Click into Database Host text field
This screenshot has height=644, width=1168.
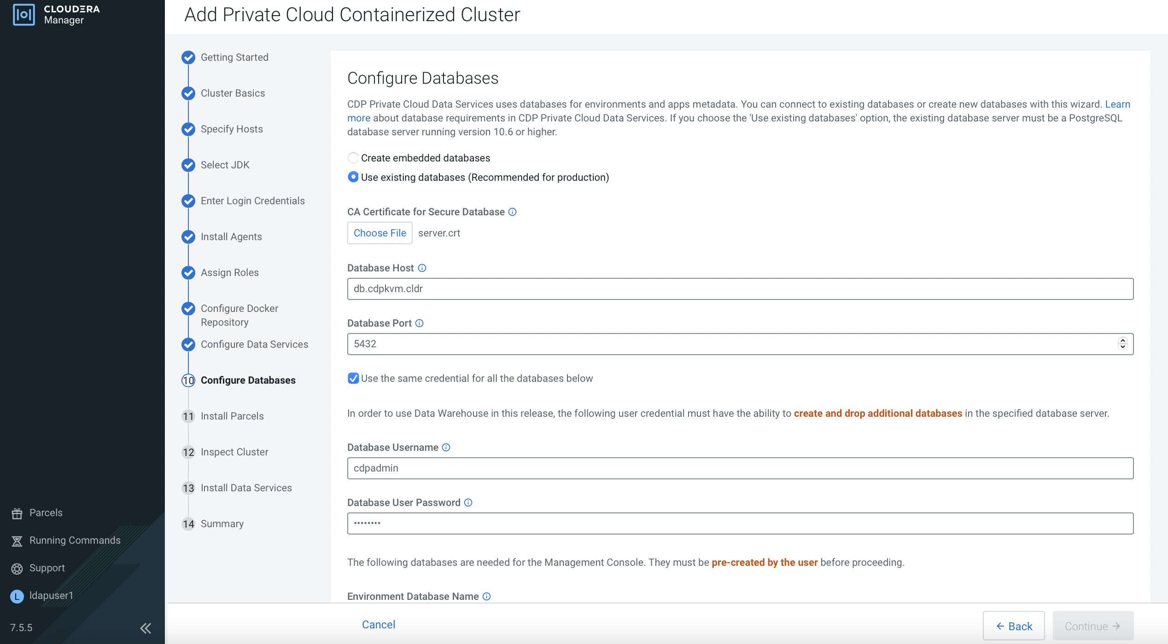click(740, 289)
